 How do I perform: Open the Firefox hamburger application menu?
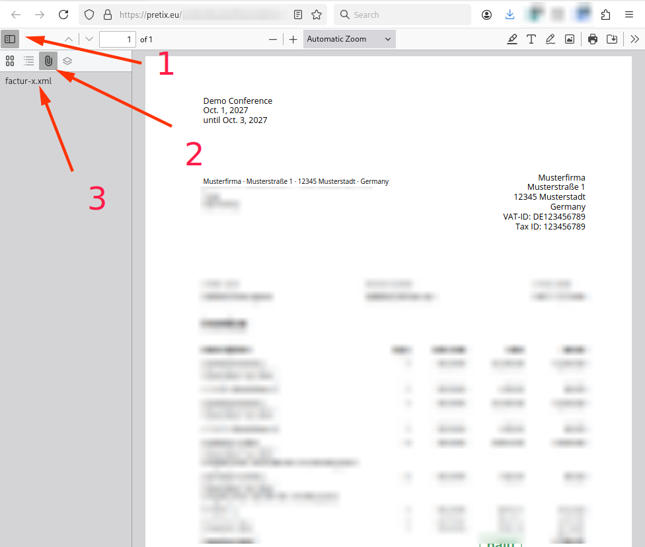pos(629,15)
